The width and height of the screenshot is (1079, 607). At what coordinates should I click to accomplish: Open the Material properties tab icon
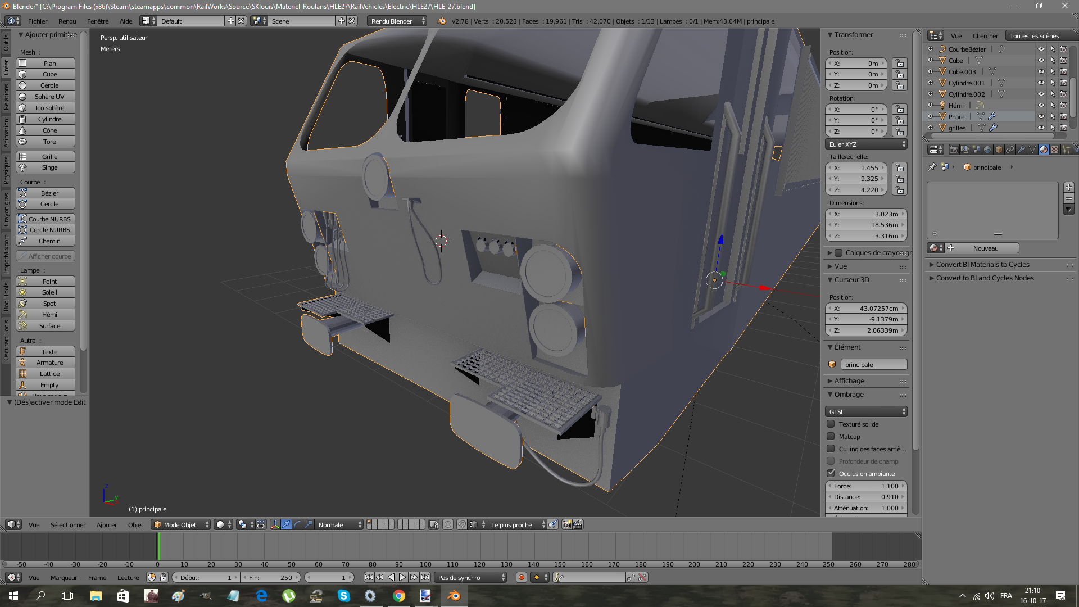coord(1044,149)
